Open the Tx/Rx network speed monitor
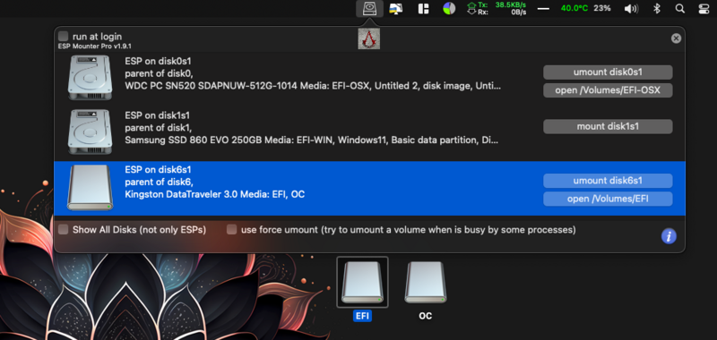717x340 pixels. (x=497, y=8)
